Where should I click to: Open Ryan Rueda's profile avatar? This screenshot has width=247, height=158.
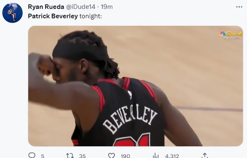click(x=12, y=13)
